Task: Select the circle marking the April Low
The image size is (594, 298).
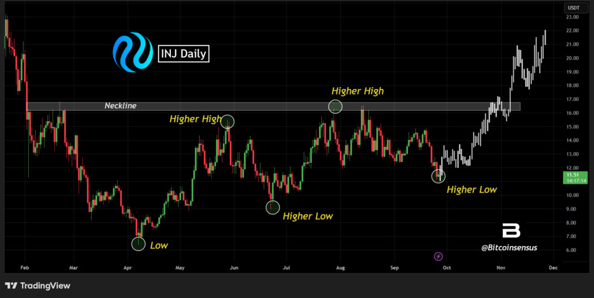Action: 138,243
